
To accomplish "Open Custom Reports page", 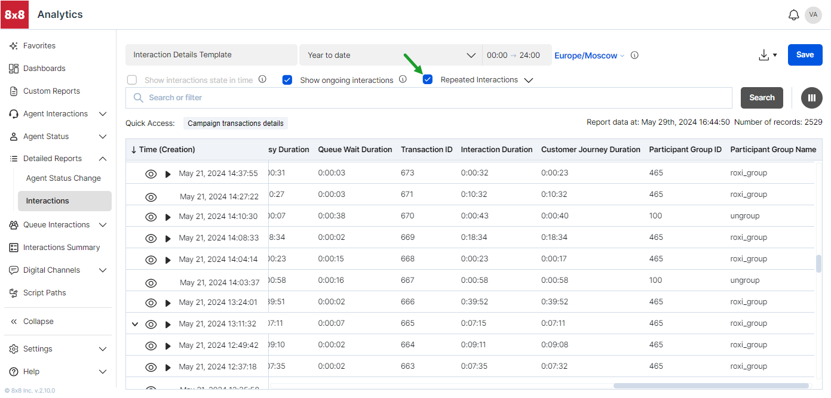I will [51, 91].
